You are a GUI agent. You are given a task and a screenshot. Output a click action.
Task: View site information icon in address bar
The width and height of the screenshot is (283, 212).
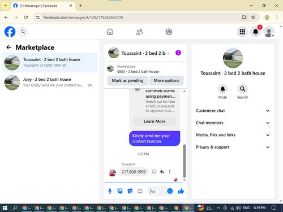click(38, 18)
